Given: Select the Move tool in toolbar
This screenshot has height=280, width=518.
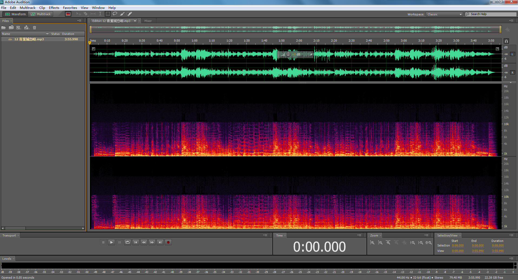Looking at the screenshot, I should (79, 14).
